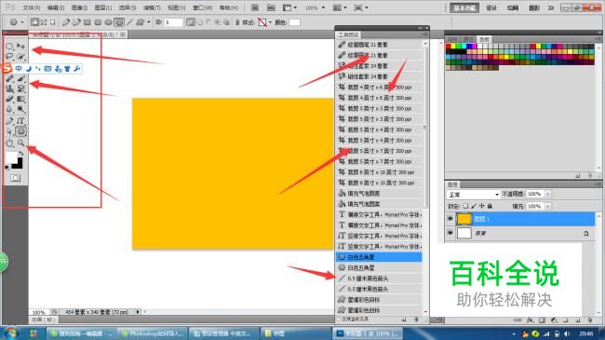The image size is (605, 340).
Task: Hide the Background layer eye icon
Action: click(x=450, y=233)
